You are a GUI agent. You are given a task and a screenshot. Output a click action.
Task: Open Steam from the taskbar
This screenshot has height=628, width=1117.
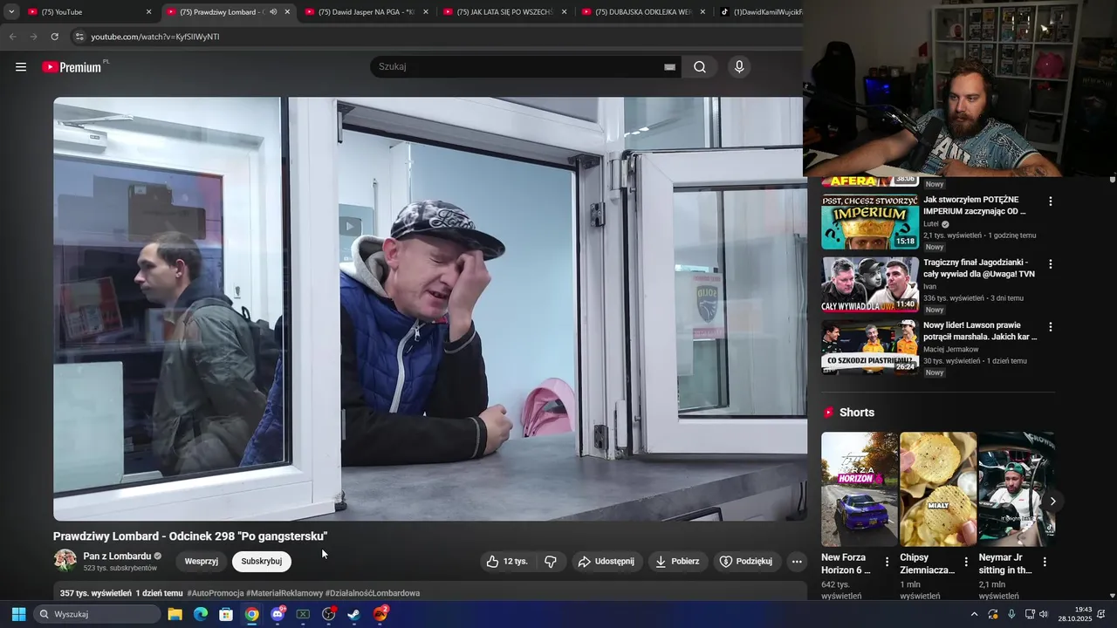[x=354, y=614]
